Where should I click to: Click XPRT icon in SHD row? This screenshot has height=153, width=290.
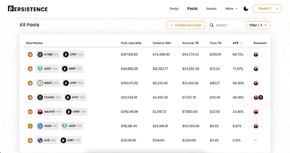pos(63,140)
